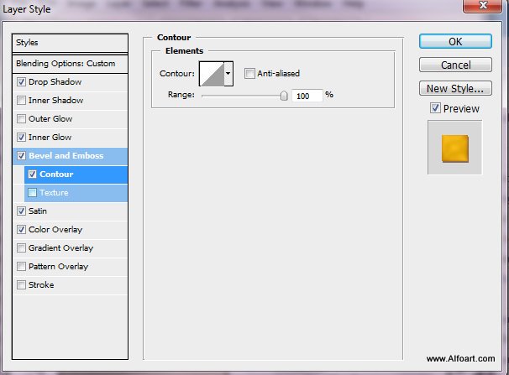Open the Inner Glow settings
The height and width of the screenshot is (375, 509).
coord(50,138)
